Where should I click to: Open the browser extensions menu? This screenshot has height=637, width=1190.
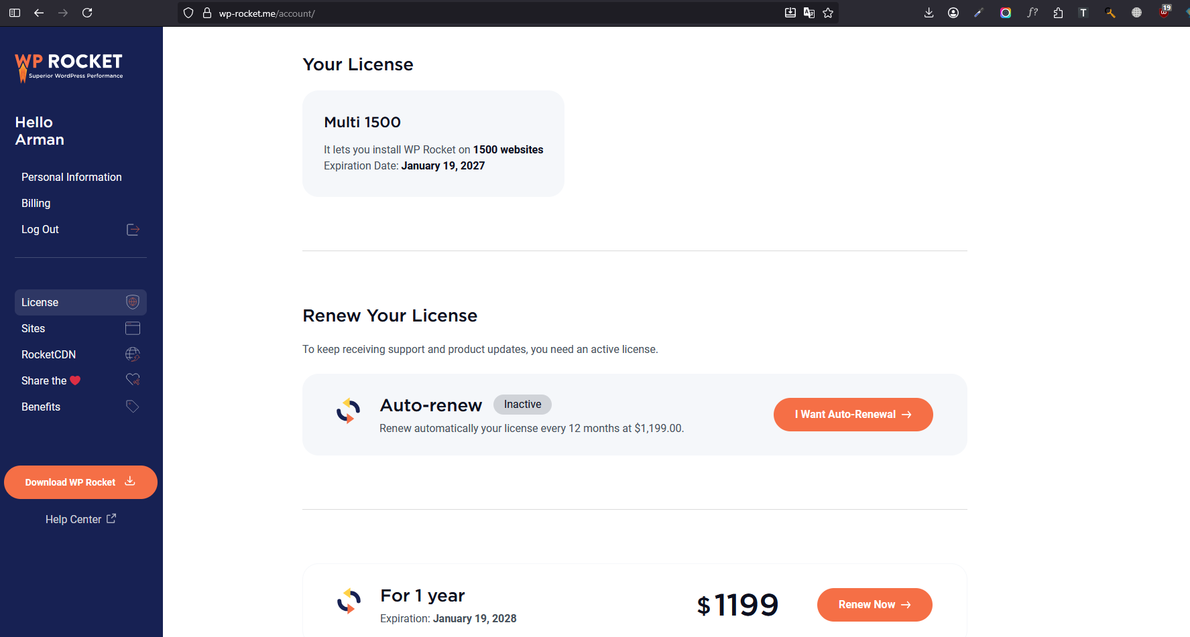[x=1058, y=13]
